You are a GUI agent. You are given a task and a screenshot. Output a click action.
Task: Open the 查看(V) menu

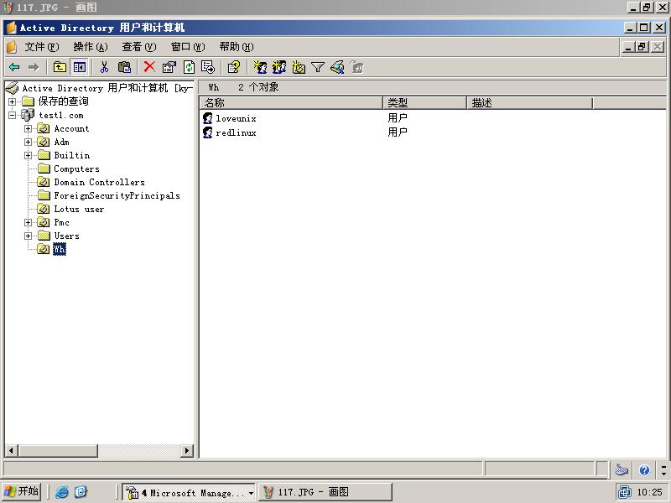tap(139, 47)
